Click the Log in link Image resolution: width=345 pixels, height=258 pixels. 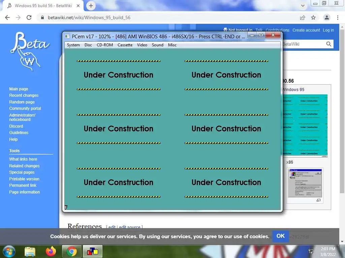(328, 30)
